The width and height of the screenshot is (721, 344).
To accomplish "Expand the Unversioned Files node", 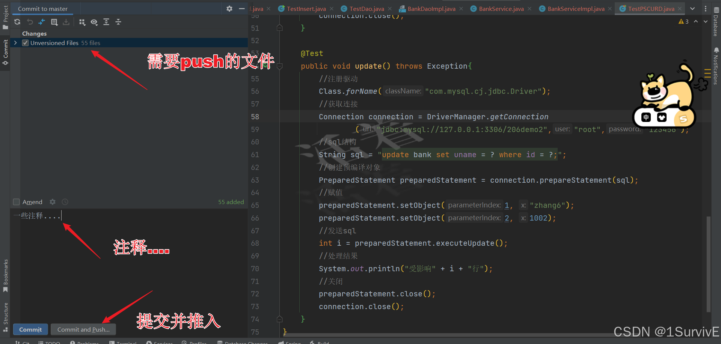I will pyautogui.click(x=15, y=43).
